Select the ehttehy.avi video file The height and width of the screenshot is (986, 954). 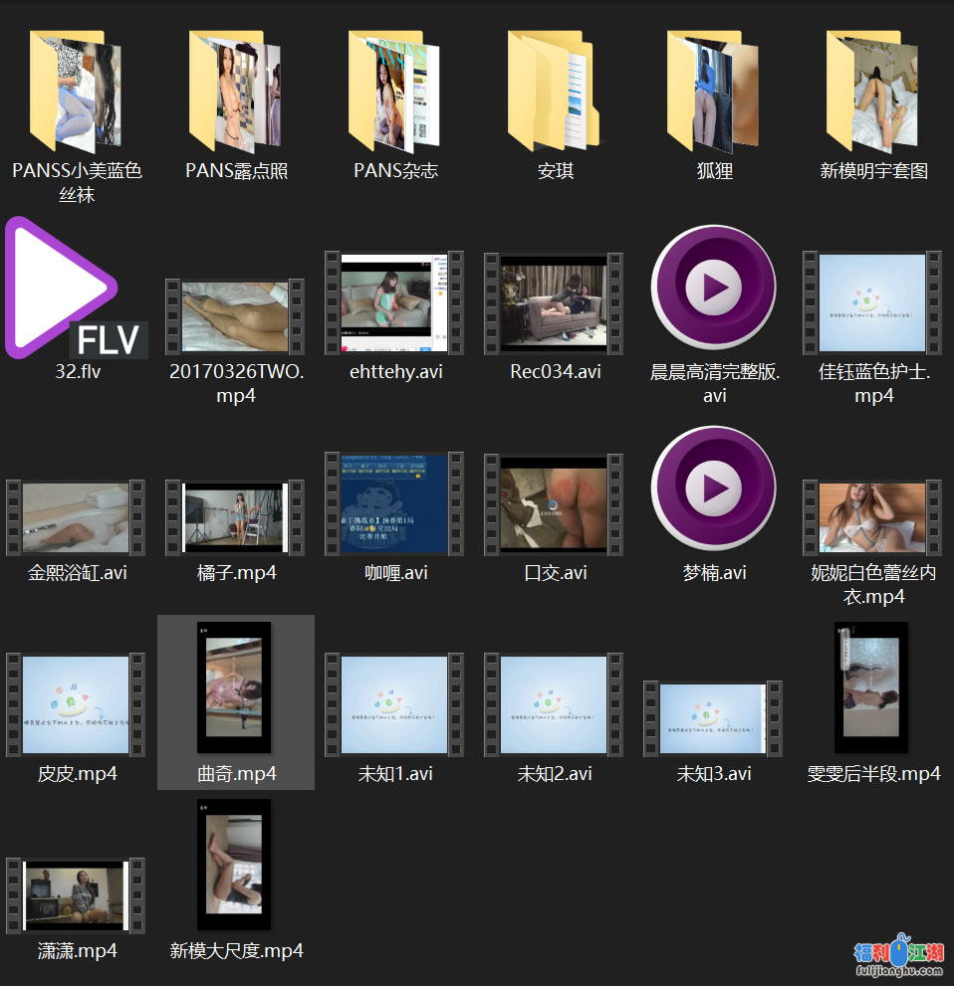point(394,302)
